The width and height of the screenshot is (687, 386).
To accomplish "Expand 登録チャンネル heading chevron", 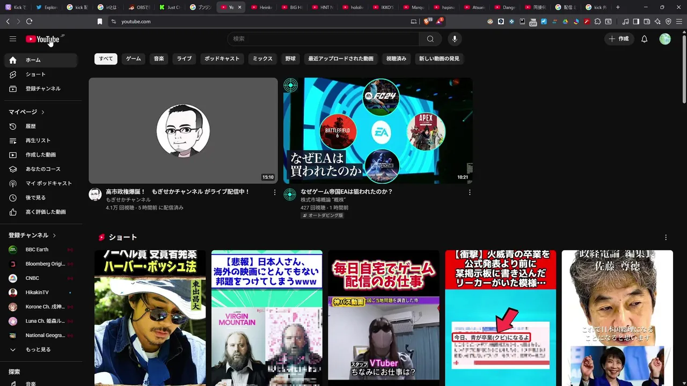I will point(54,235).
